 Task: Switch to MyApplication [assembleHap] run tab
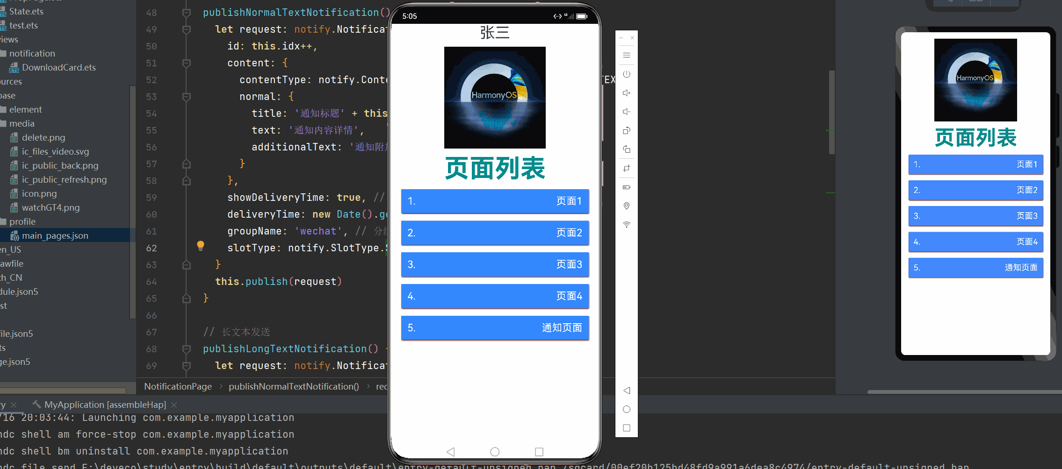coord(105,405)
